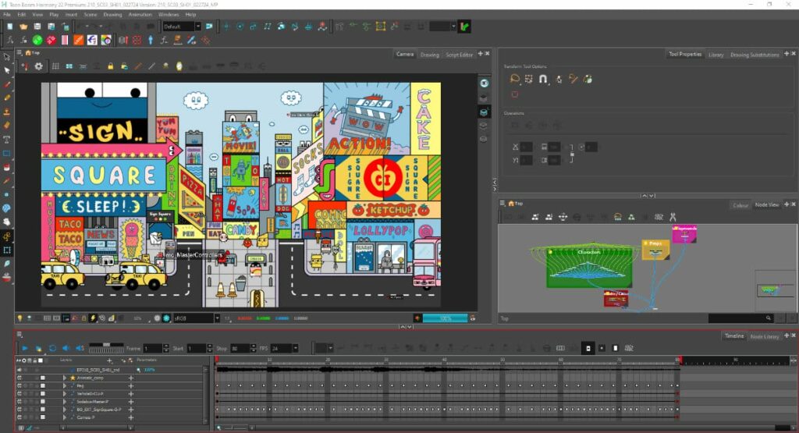The width and height of the screenshot is (799, 433).
Task: Click the four-way move icon in Node View toolbar
Action: (563, 217)
